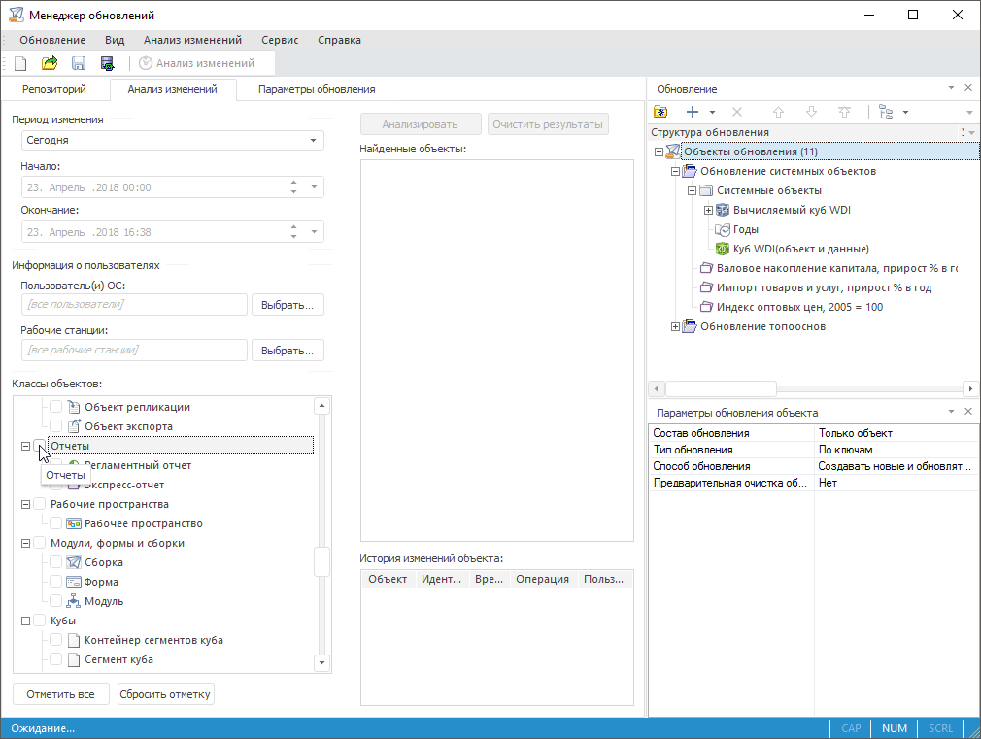Open the Сервис menu
Screen dimensions: 981x739
tap(280, 40)
